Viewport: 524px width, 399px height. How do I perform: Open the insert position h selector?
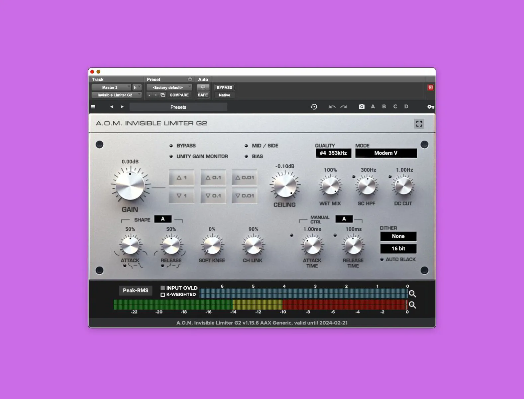(137, 87)
